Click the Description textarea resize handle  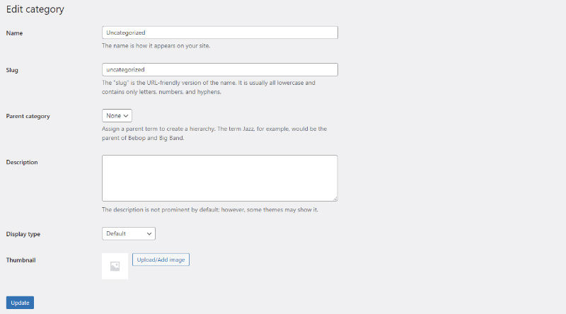click(x=335, y=199)
